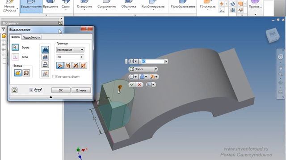Select the asymmetric direction button
This screenshot has height=160, width=286.
pos(83,65)
